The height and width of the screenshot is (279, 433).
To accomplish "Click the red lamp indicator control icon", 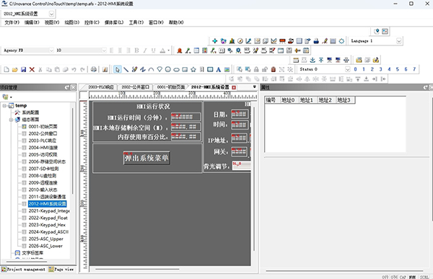I will (x=180, y=50).
